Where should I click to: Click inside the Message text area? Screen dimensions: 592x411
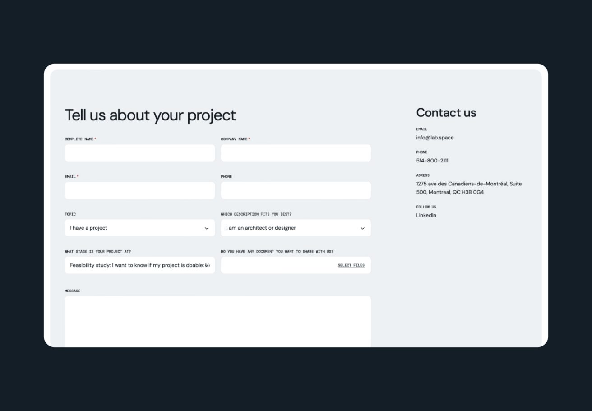tap(217, 320)
